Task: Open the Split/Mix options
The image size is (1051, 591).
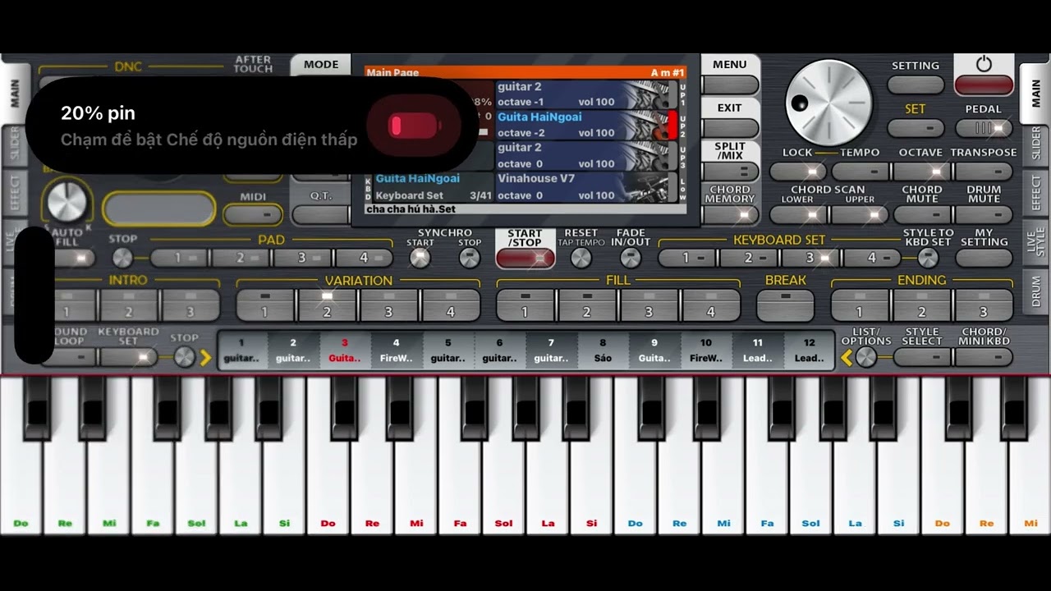Action: pos(731,172)
